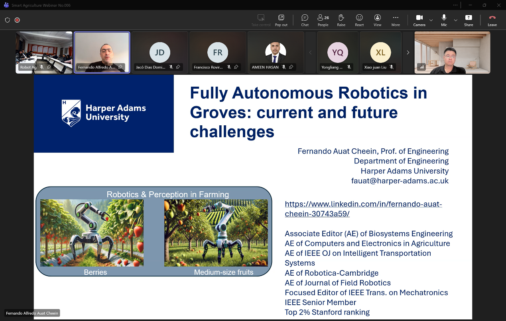Toggle the Camera on or off
The height and width of the screenshot is (321, 506).
pos(419,20)
